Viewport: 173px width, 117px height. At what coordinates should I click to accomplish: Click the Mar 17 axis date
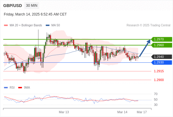[x=142, y=112]
